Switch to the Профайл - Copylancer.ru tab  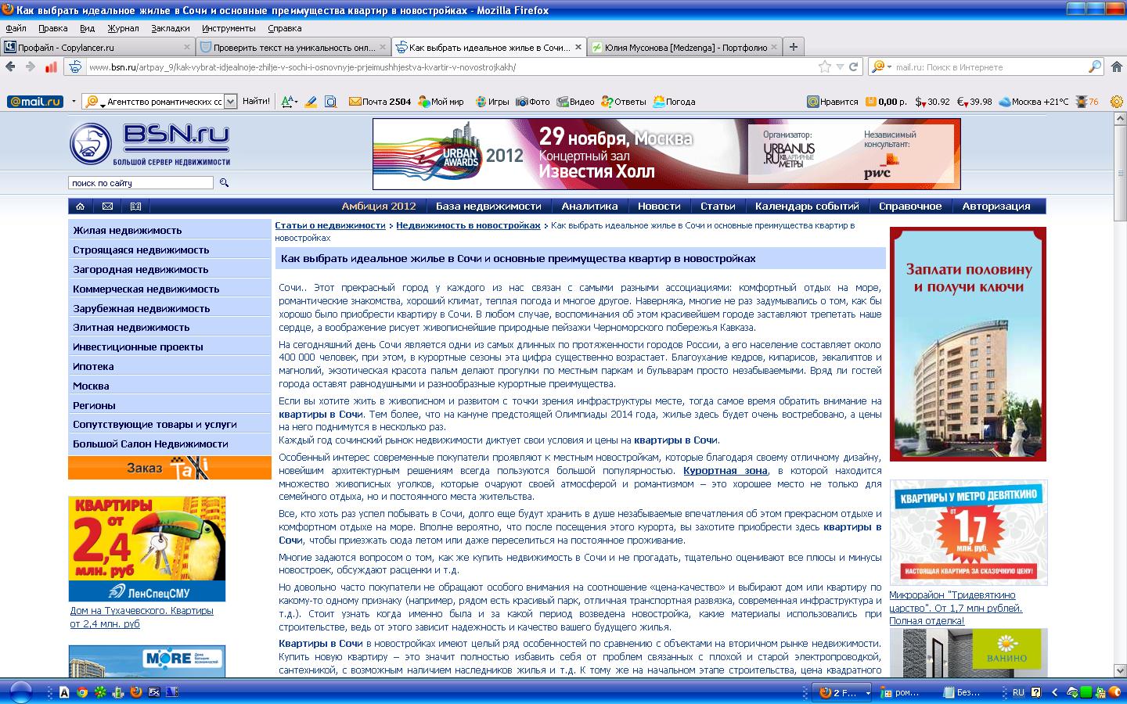pyautogui.click(x=97, y=47)
